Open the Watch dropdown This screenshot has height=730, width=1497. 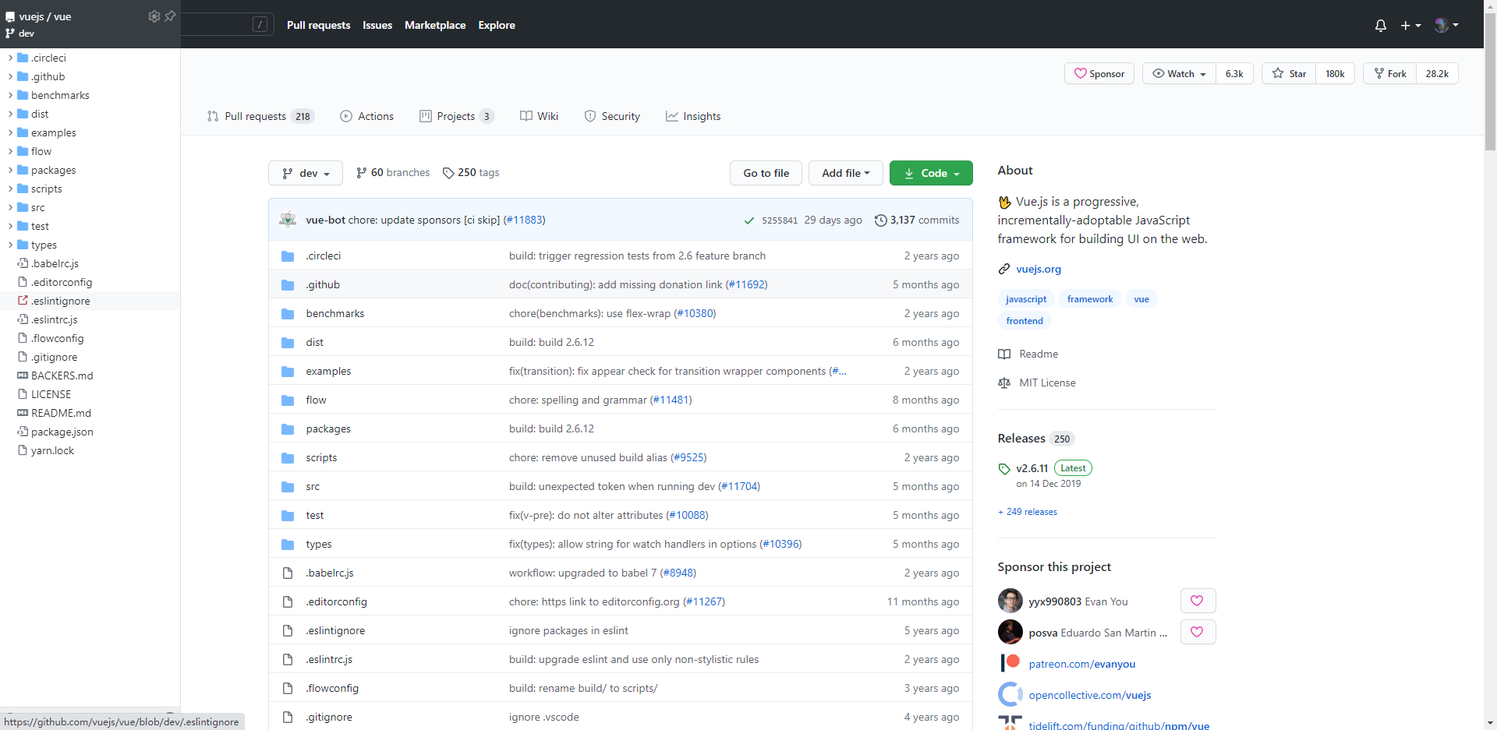click(1179, 73)
